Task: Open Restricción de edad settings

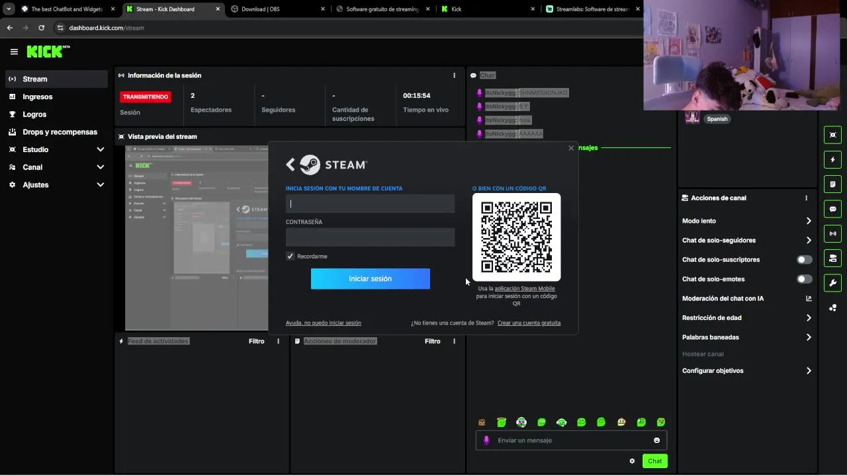Action: click(x=809, y=318)
